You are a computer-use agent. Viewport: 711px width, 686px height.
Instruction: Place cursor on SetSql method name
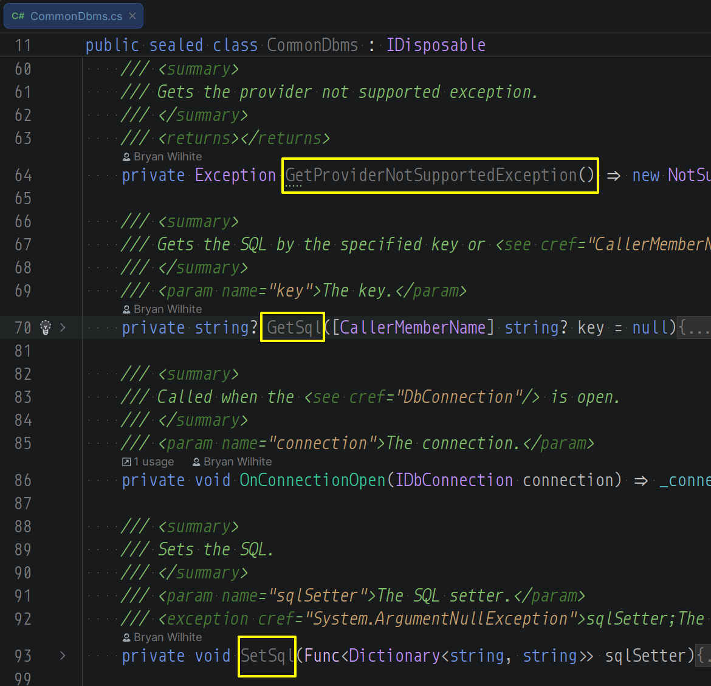pyautogui.click(x=267, y=656)
